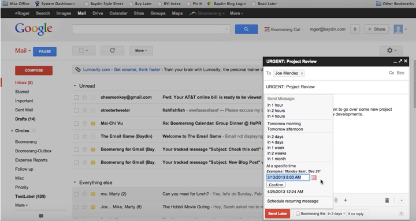Select '4/25/2013 12:24 AM' suggested time
The width and height of the screenshot is (416, 221).
point(285,192)
